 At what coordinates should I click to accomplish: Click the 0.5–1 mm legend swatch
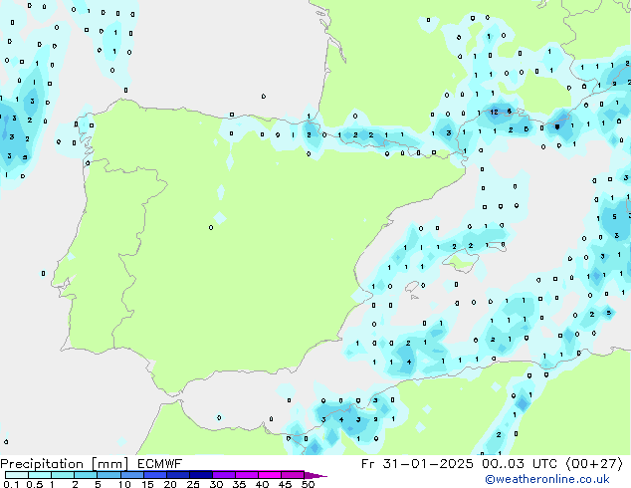(x=40, y=475)
